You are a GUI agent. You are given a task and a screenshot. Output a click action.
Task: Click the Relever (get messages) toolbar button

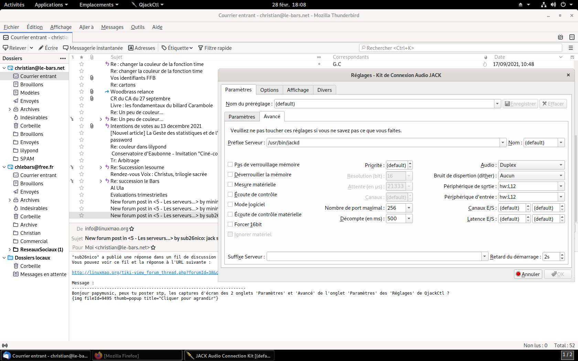pos(14,48)
